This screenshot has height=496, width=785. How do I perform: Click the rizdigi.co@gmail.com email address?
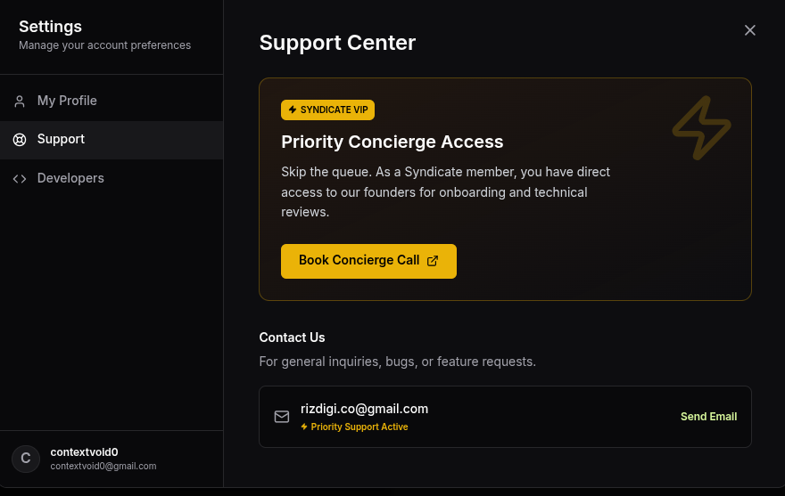click(x=364, y=409)
